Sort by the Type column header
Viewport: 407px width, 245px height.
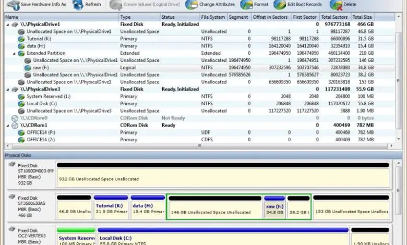coord(140,17)
